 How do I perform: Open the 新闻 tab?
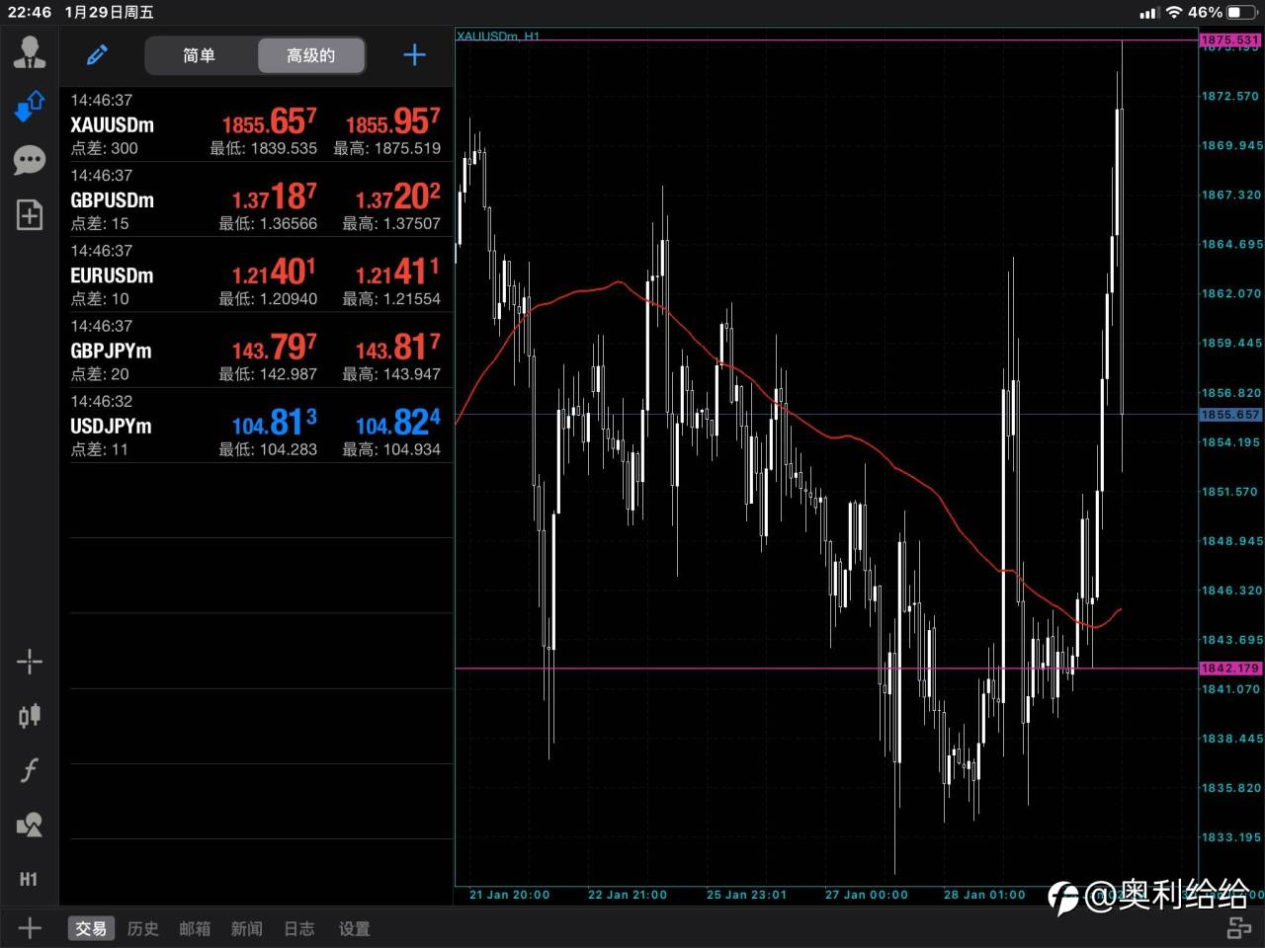(x=247, y=928)
